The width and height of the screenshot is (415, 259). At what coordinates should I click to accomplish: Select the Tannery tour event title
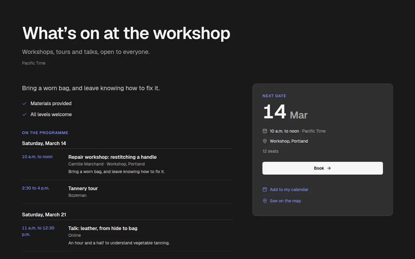[x=83, y=188]
